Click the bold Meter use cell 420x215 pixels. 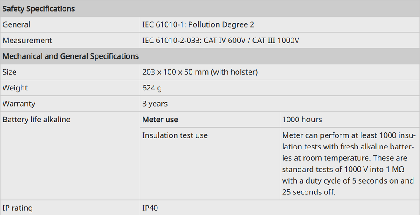(210, 119)
